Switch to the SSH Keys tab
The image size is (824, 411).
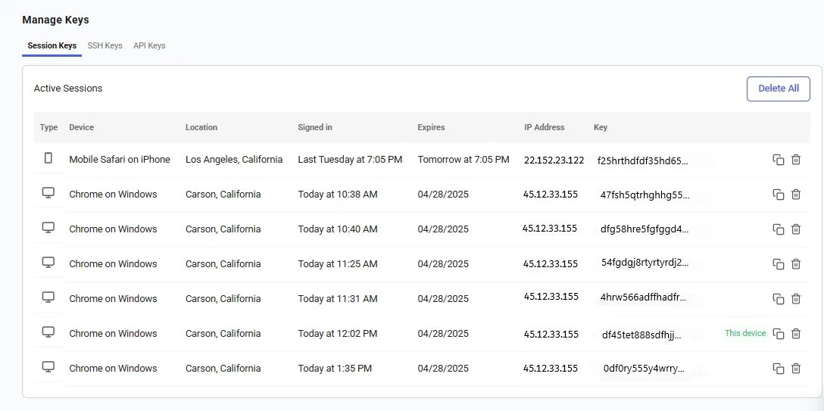(105, 45)
